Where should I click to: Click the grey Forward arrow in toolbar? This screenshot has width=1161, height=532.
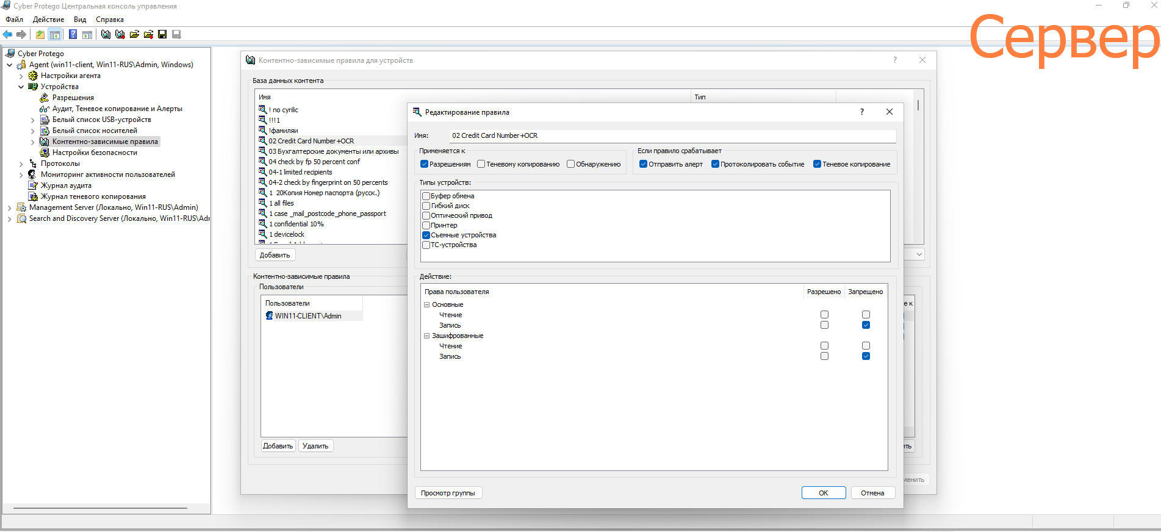coord(21,34)
